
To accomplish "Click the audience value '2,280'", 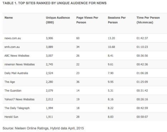I will [x=49, y=82].
